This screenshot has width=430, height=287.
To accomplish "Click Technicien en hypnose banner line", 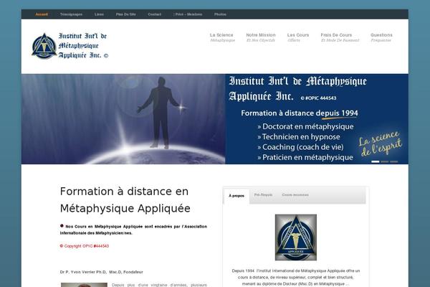I will pos(299,137).
